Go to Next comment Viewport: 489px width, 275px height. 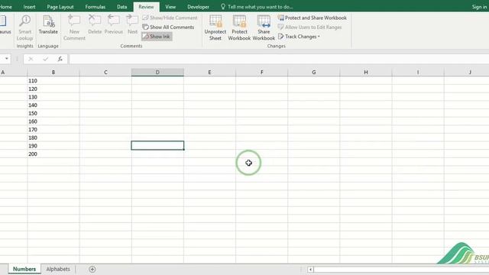[132, 24]
